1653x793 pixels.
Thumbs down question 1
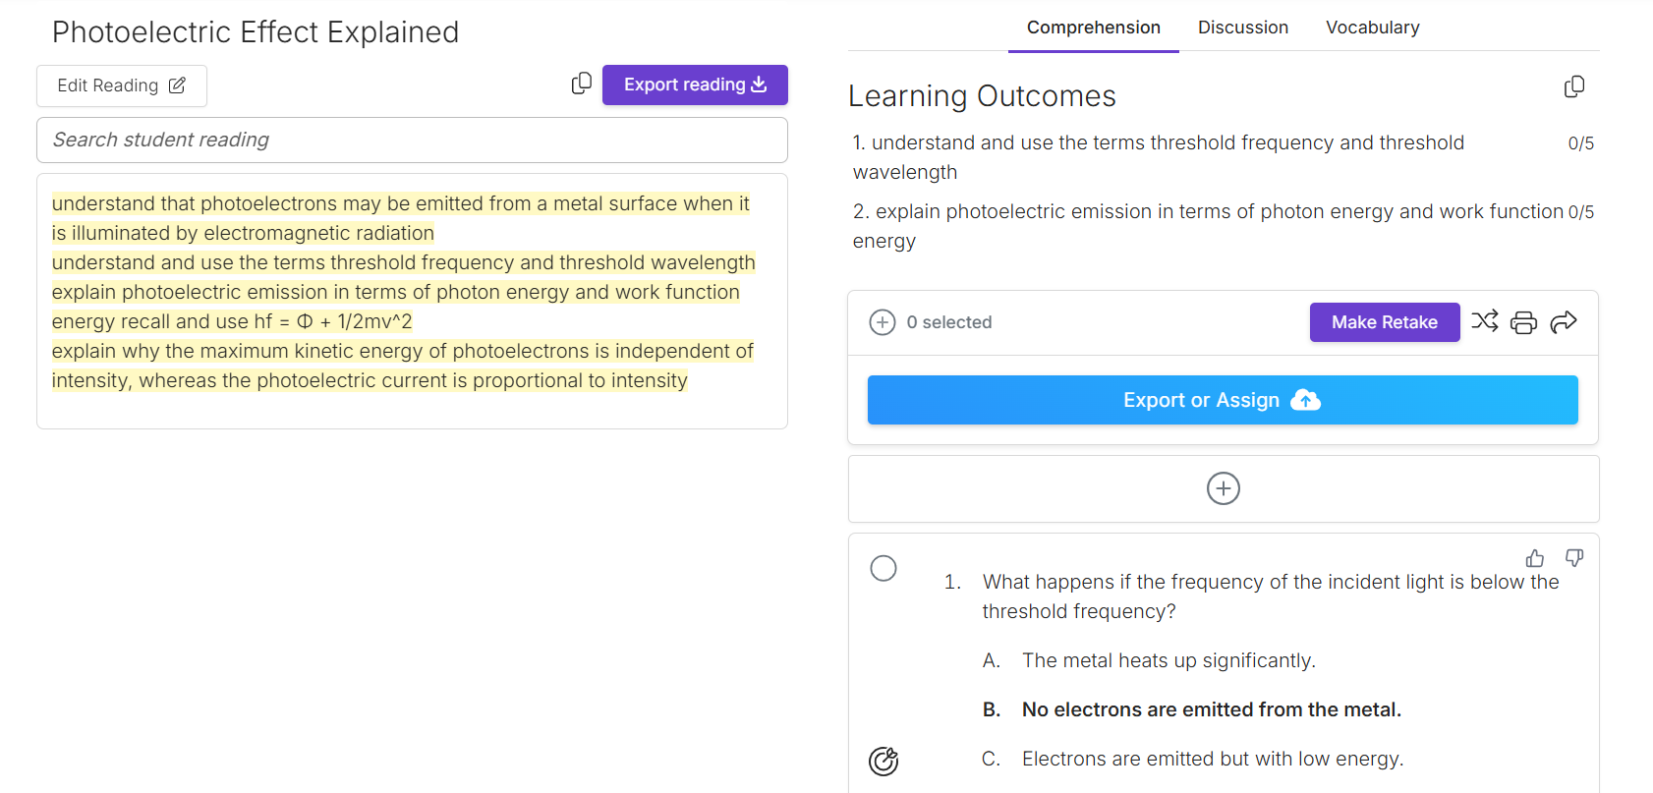(1573, 558)
